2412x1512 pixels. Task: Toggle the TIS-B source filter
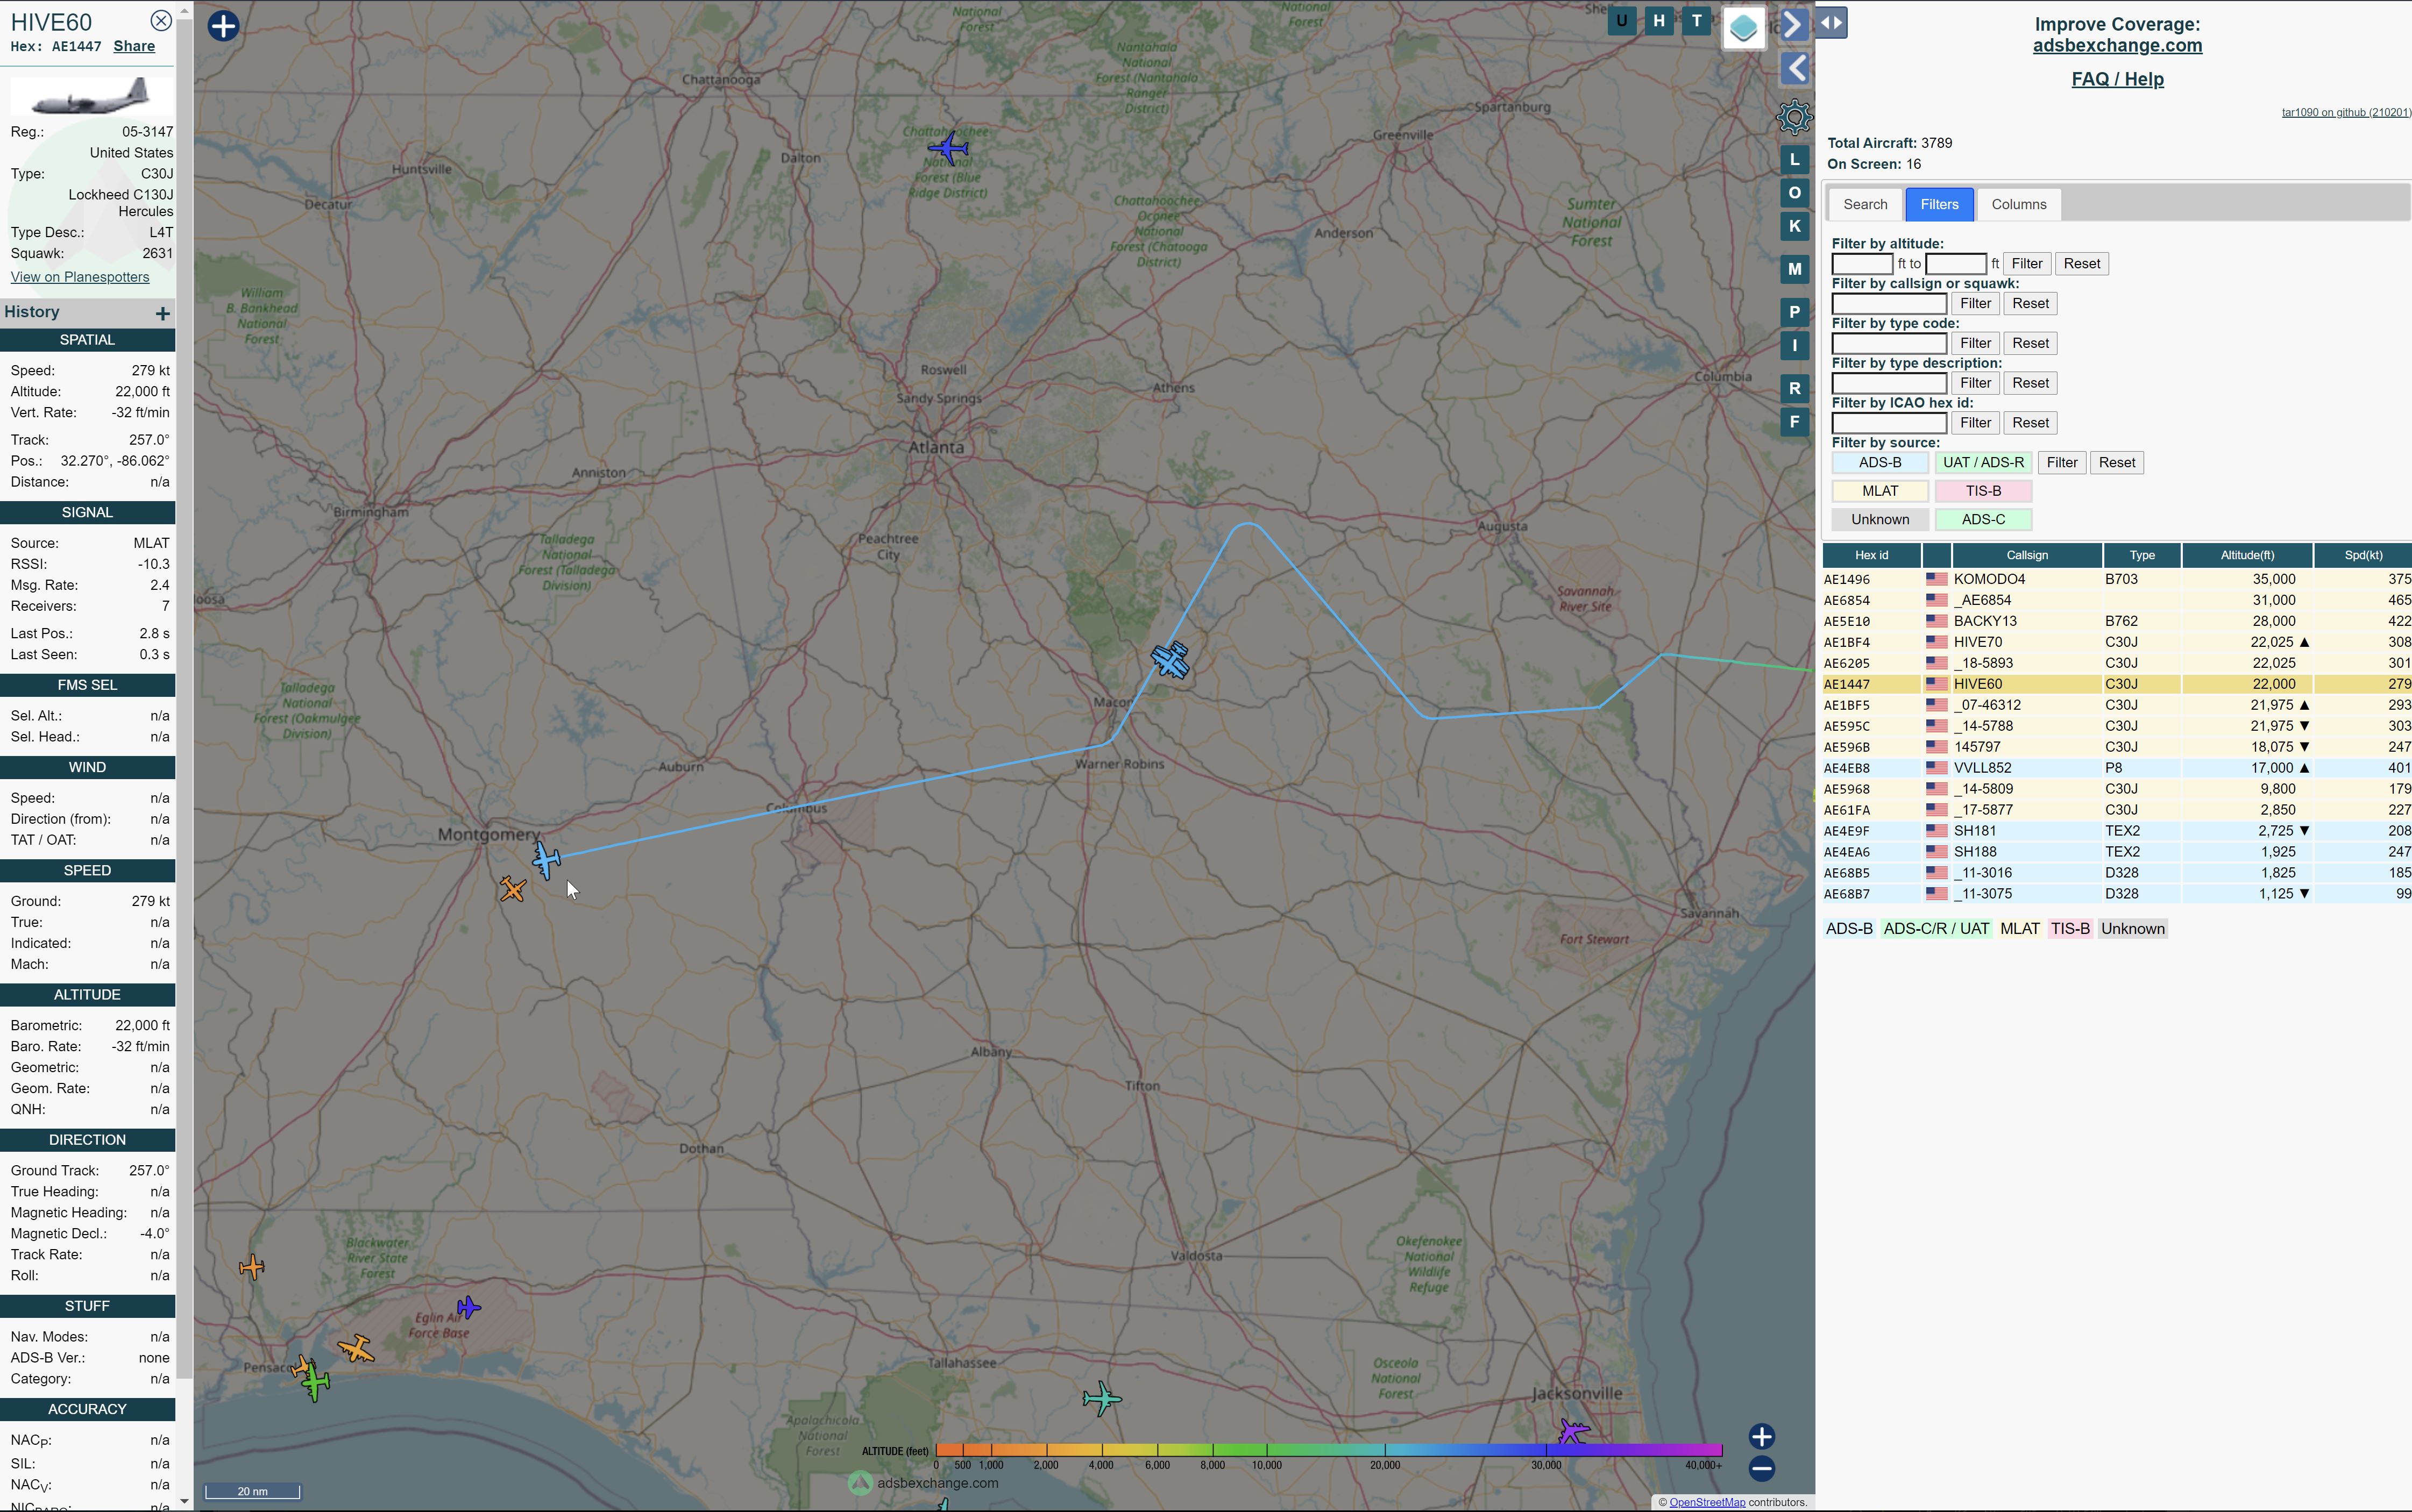click(1983, 491)
